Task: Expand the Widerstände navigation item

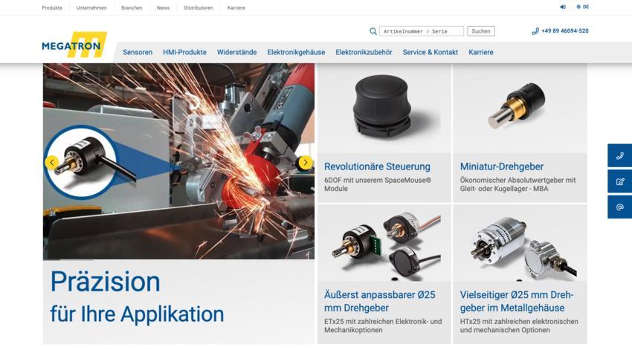Action: click(x=236, y=52)
